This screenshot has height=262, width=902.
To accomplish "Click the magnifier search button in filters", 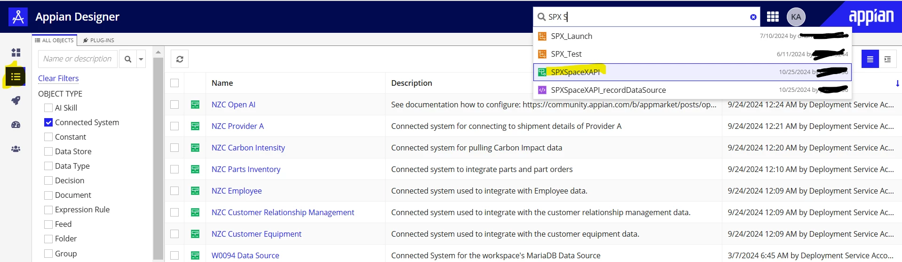I will coord(127,59).
